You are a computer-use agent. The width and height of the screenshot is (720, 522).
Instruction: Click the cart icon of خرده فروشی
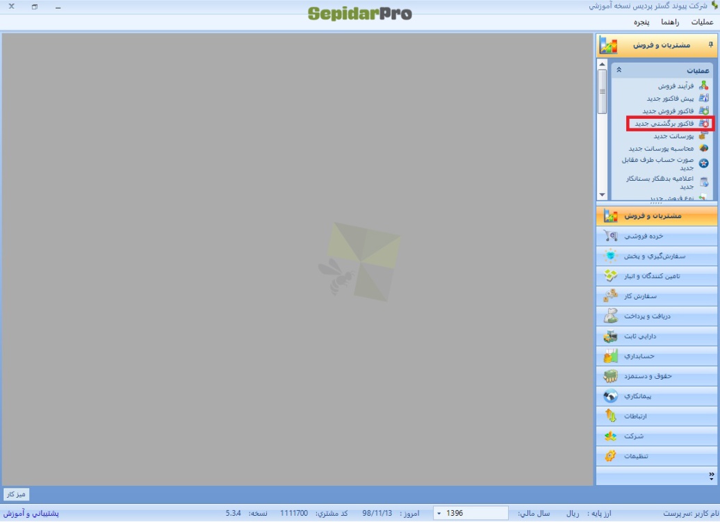[x=611, y=236]
